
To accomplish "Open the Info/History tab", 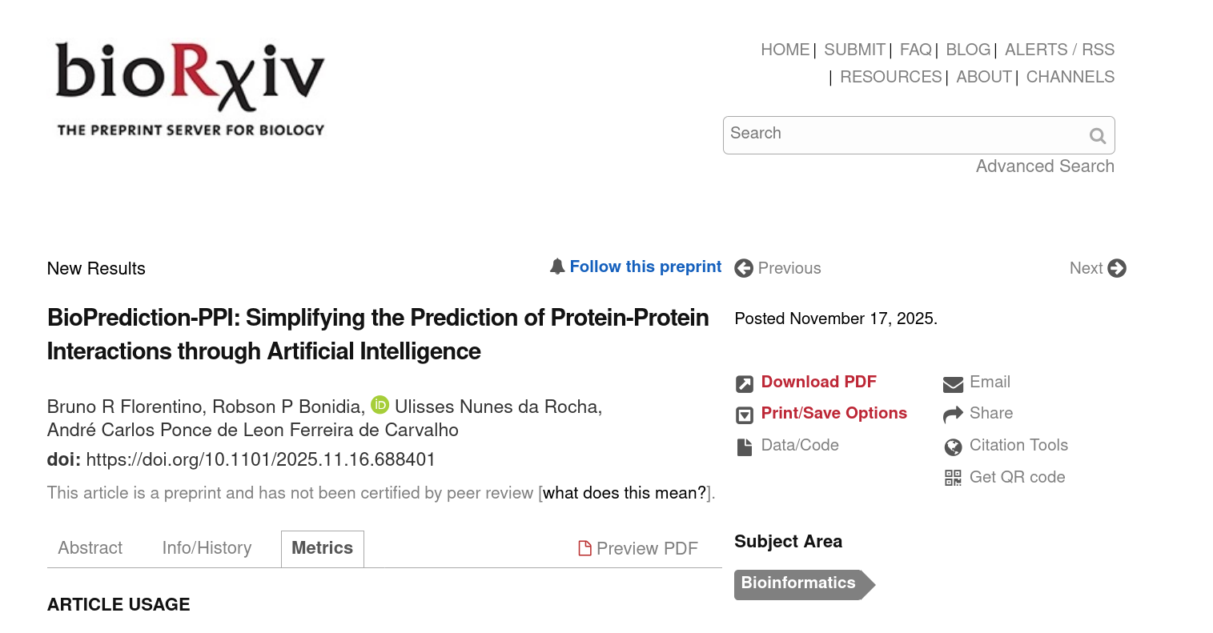I will coord(207,548).
